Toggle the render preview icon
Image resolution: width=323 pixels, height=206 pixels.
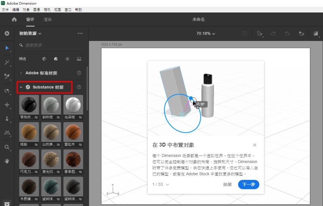click(315, 33)
